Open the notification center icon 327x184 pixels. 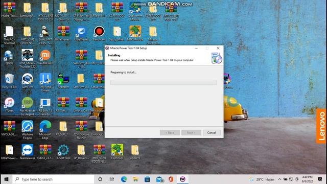[x=320, y=179]
